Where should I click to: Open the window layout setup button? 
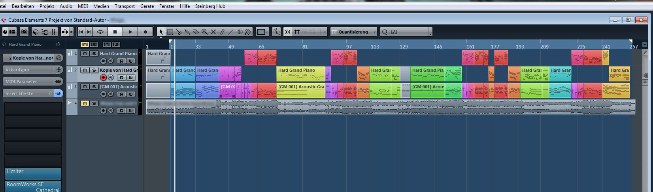[13, 32]
